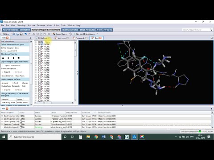Screen dimensions: 214x160
Task: Sort by Start Date column arrow
Action: (x=95, y=112)
